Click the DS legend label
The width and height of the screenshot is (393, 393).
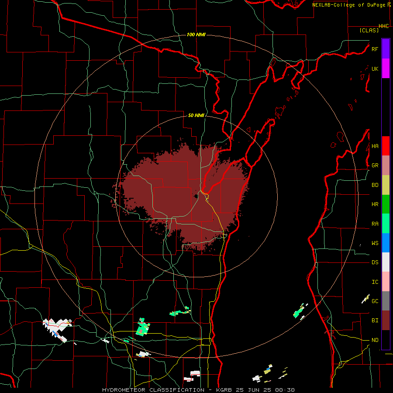point(375,262)
